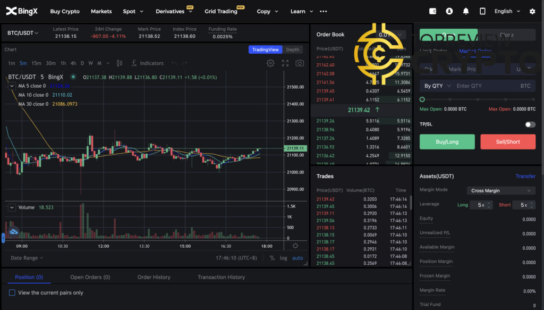
Task: Open Grid Trading menu item
Action: (221, 12)
